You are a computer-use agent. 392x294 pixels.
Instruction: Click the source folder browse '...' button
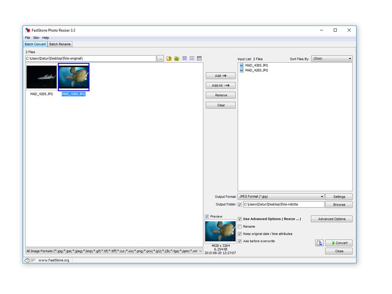coord(160,59)
